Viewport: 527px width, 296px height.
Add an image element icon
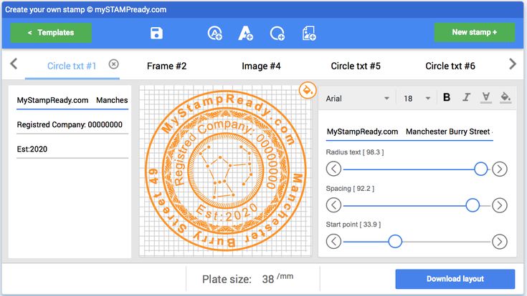[309, 33]
